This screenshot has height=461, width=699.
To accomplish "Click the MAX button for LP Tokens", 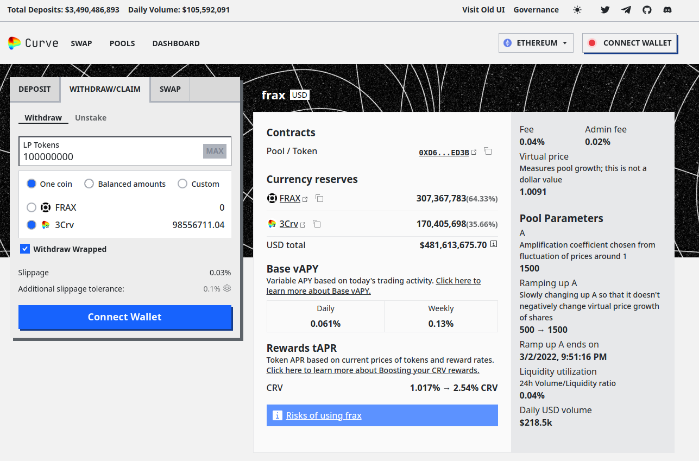I will click(x=215, y=151).
